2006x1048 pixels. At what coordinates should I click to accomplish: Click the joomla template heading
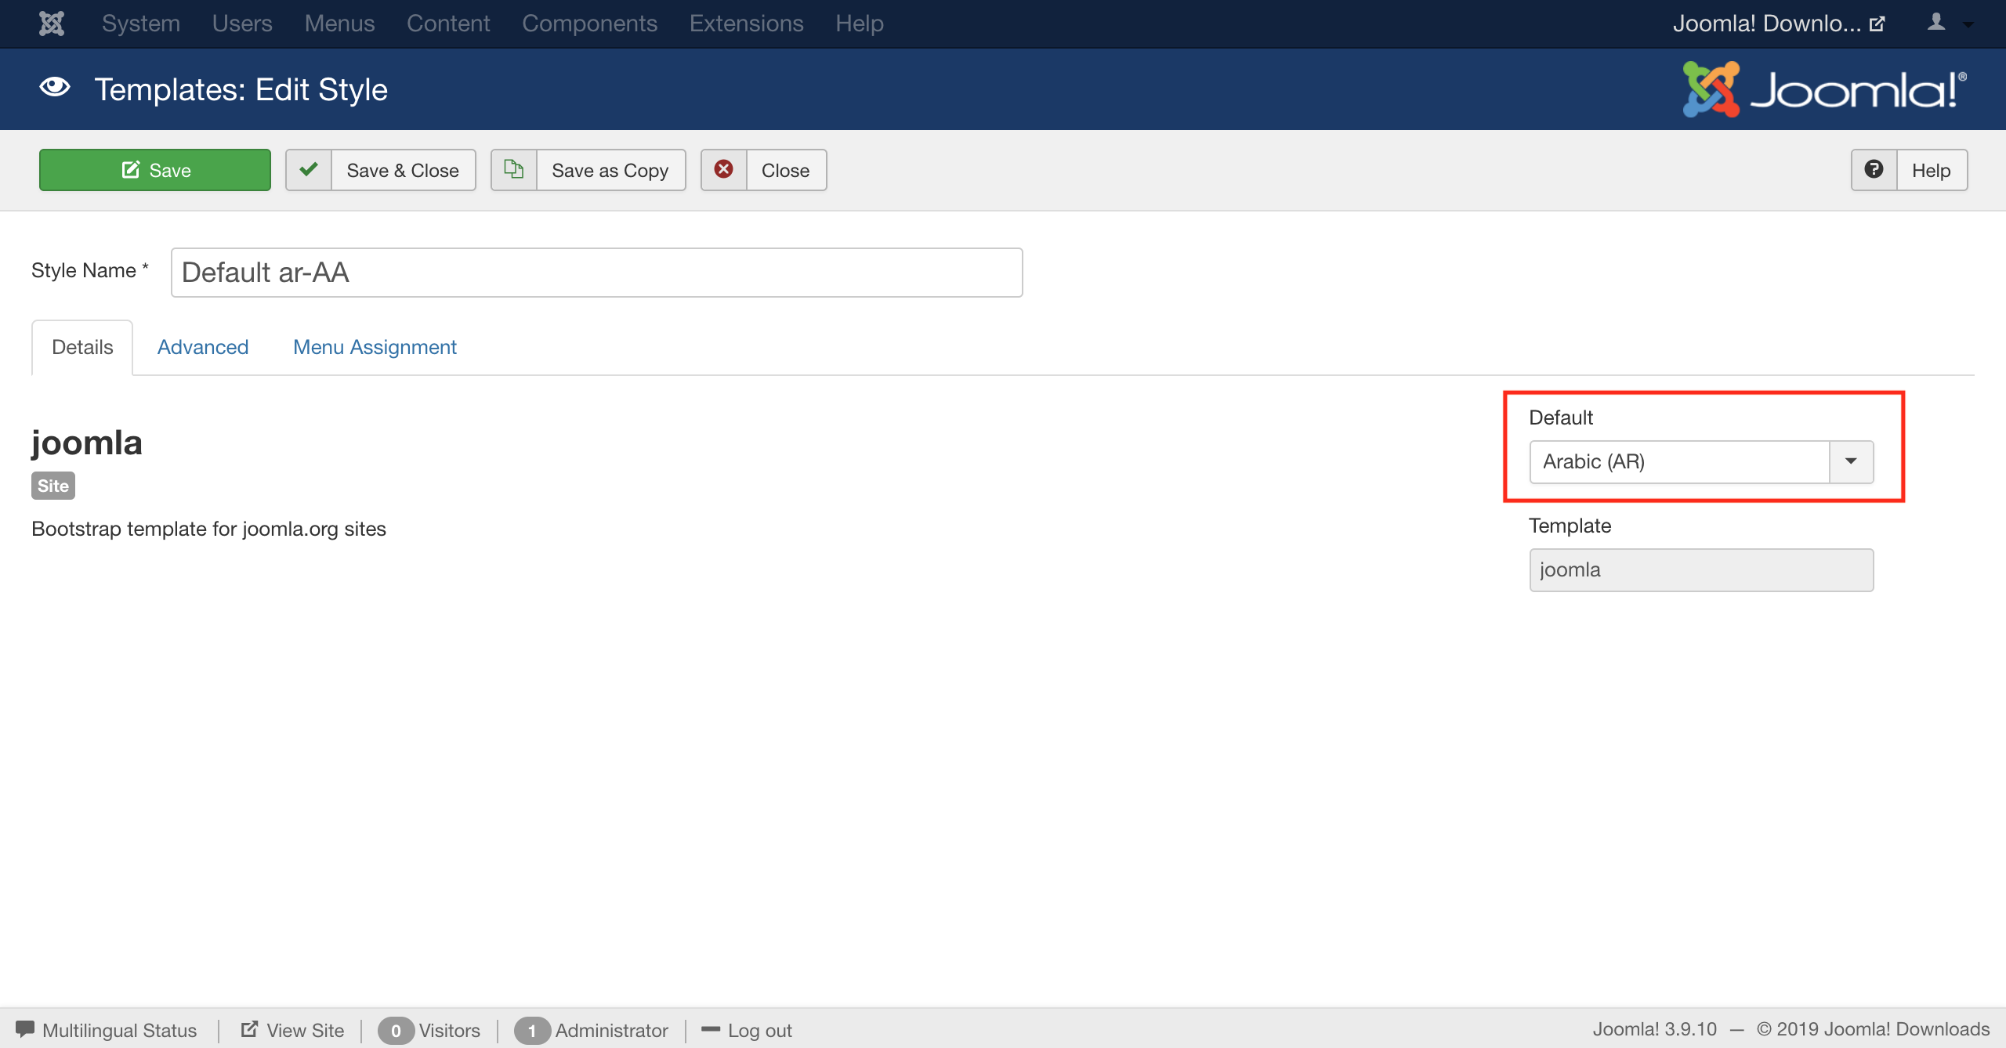coord(87,443)
